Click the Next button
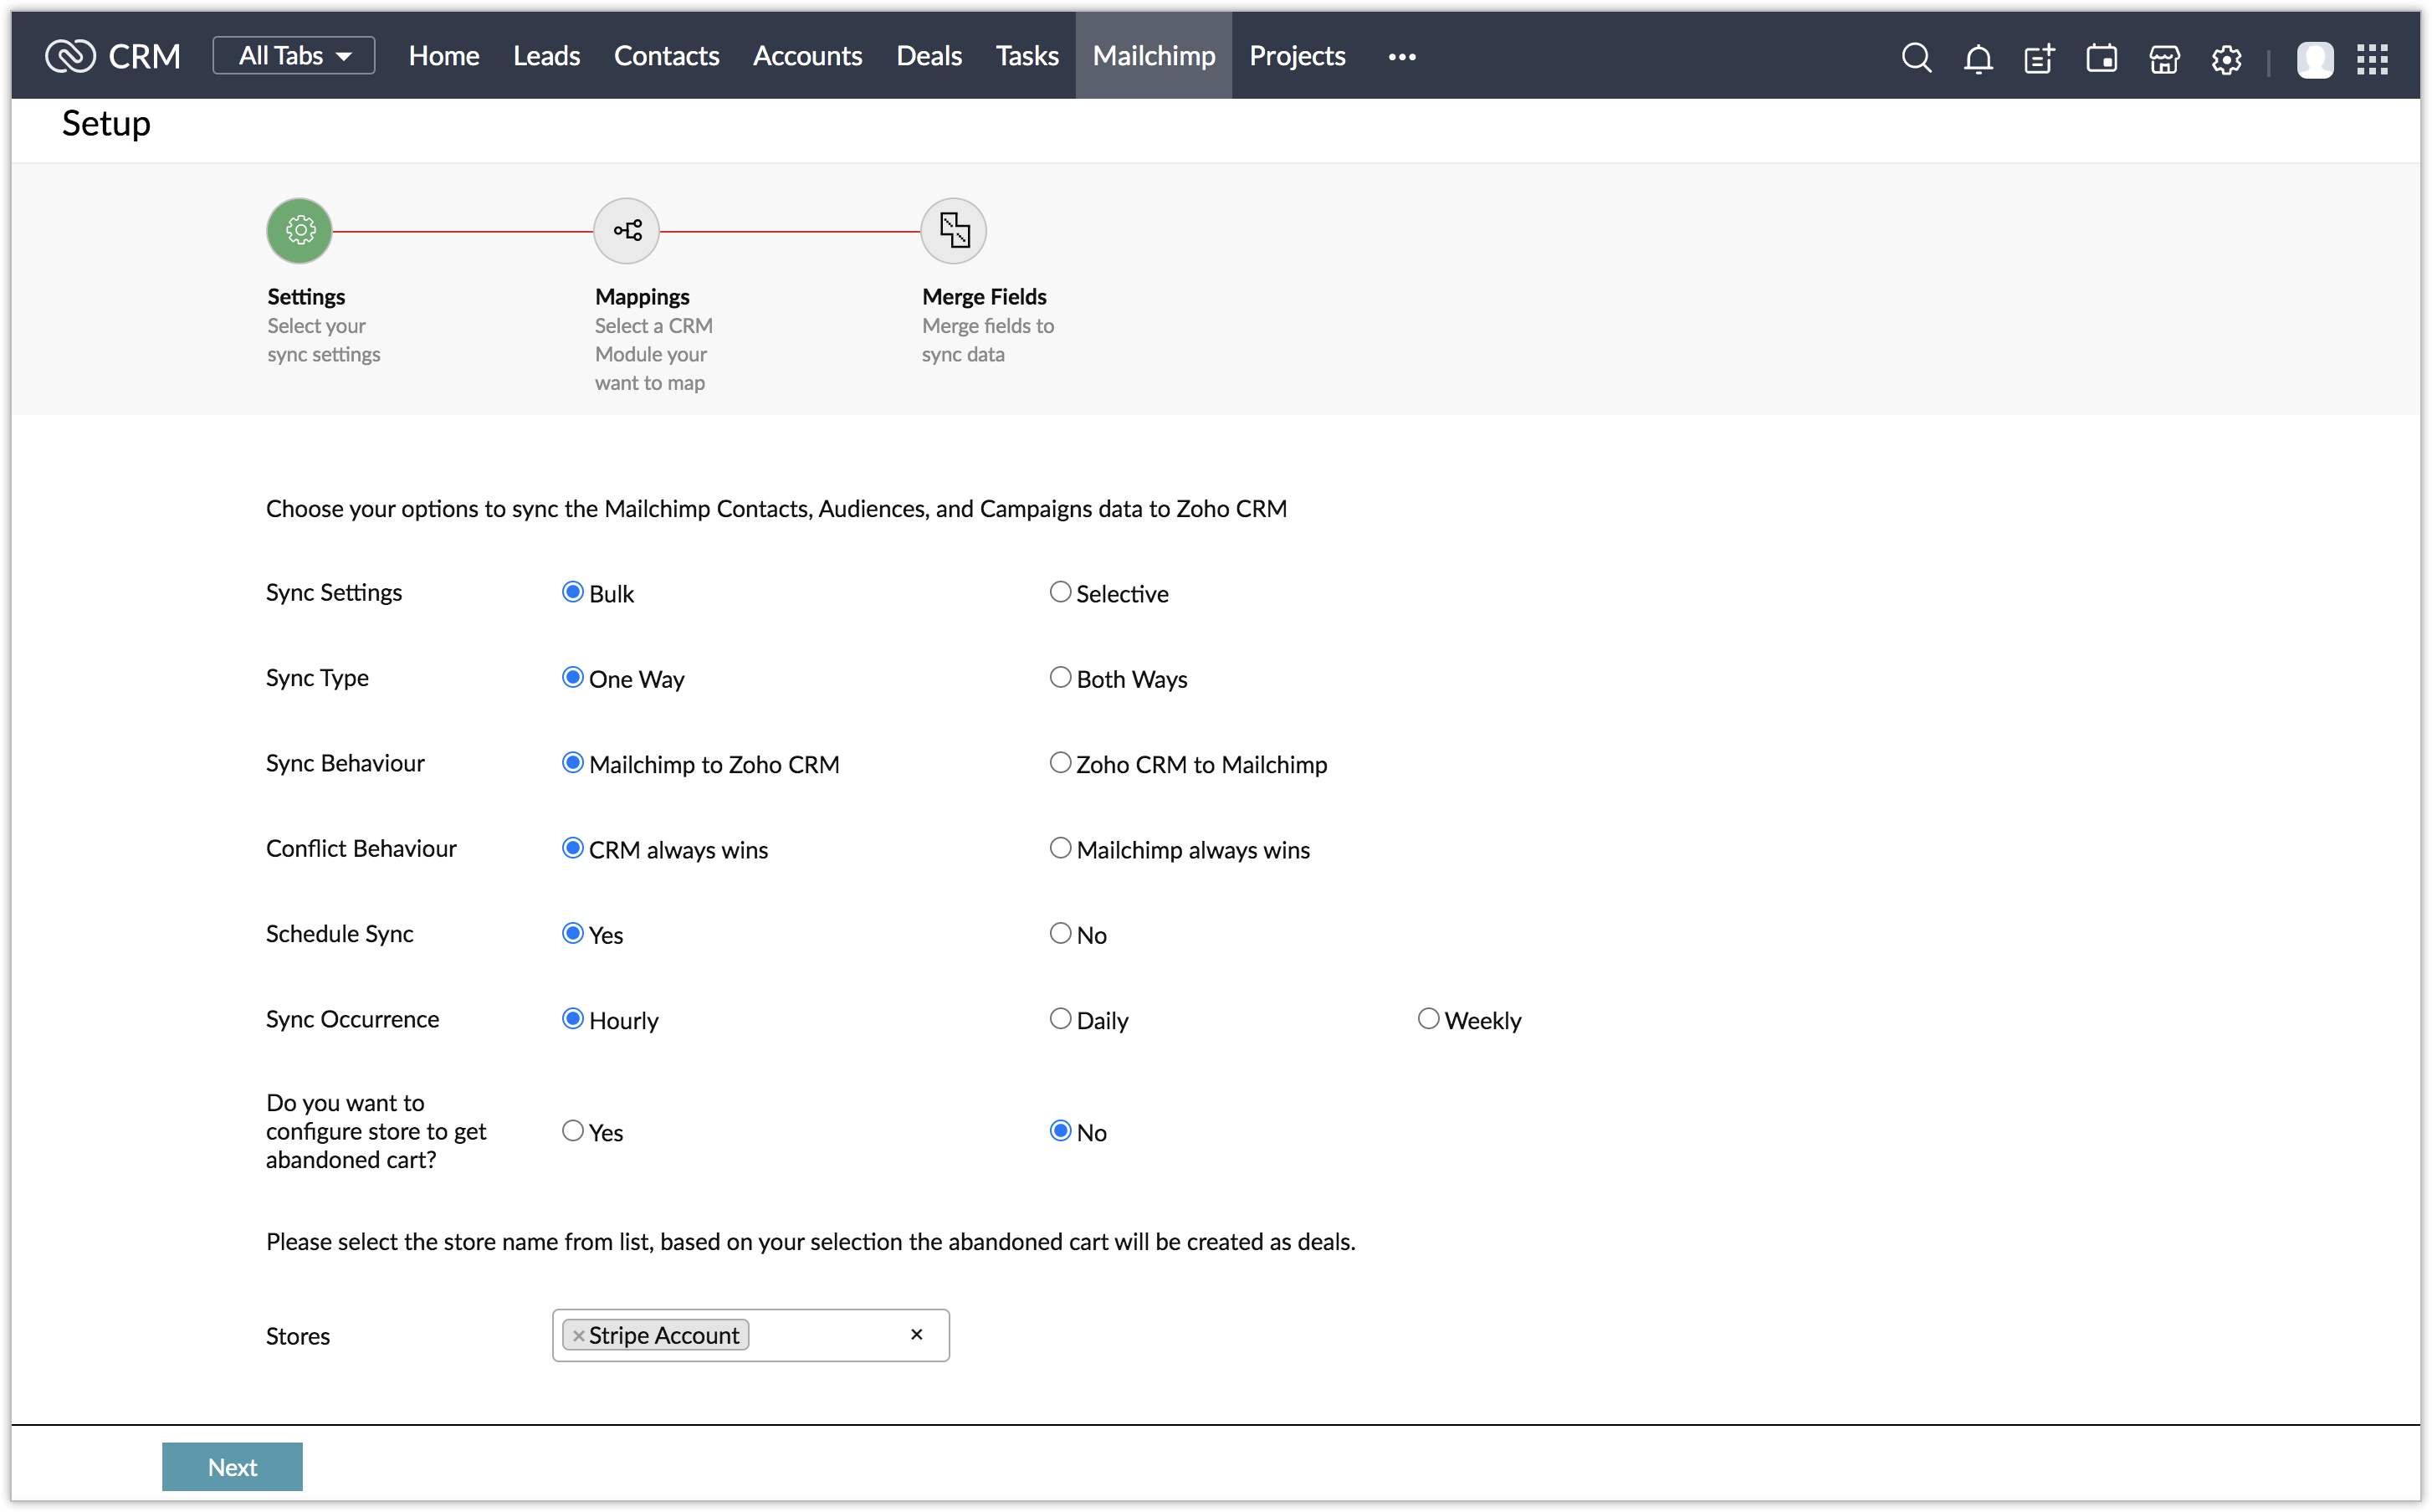Screen dimensions: 2432x1512 tap(232, 1466)
